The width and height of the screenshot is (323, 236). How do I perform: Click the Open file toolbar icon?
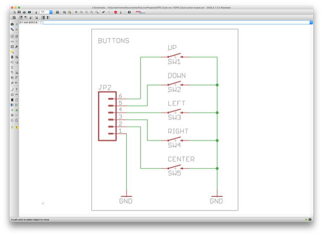(14, 13)
